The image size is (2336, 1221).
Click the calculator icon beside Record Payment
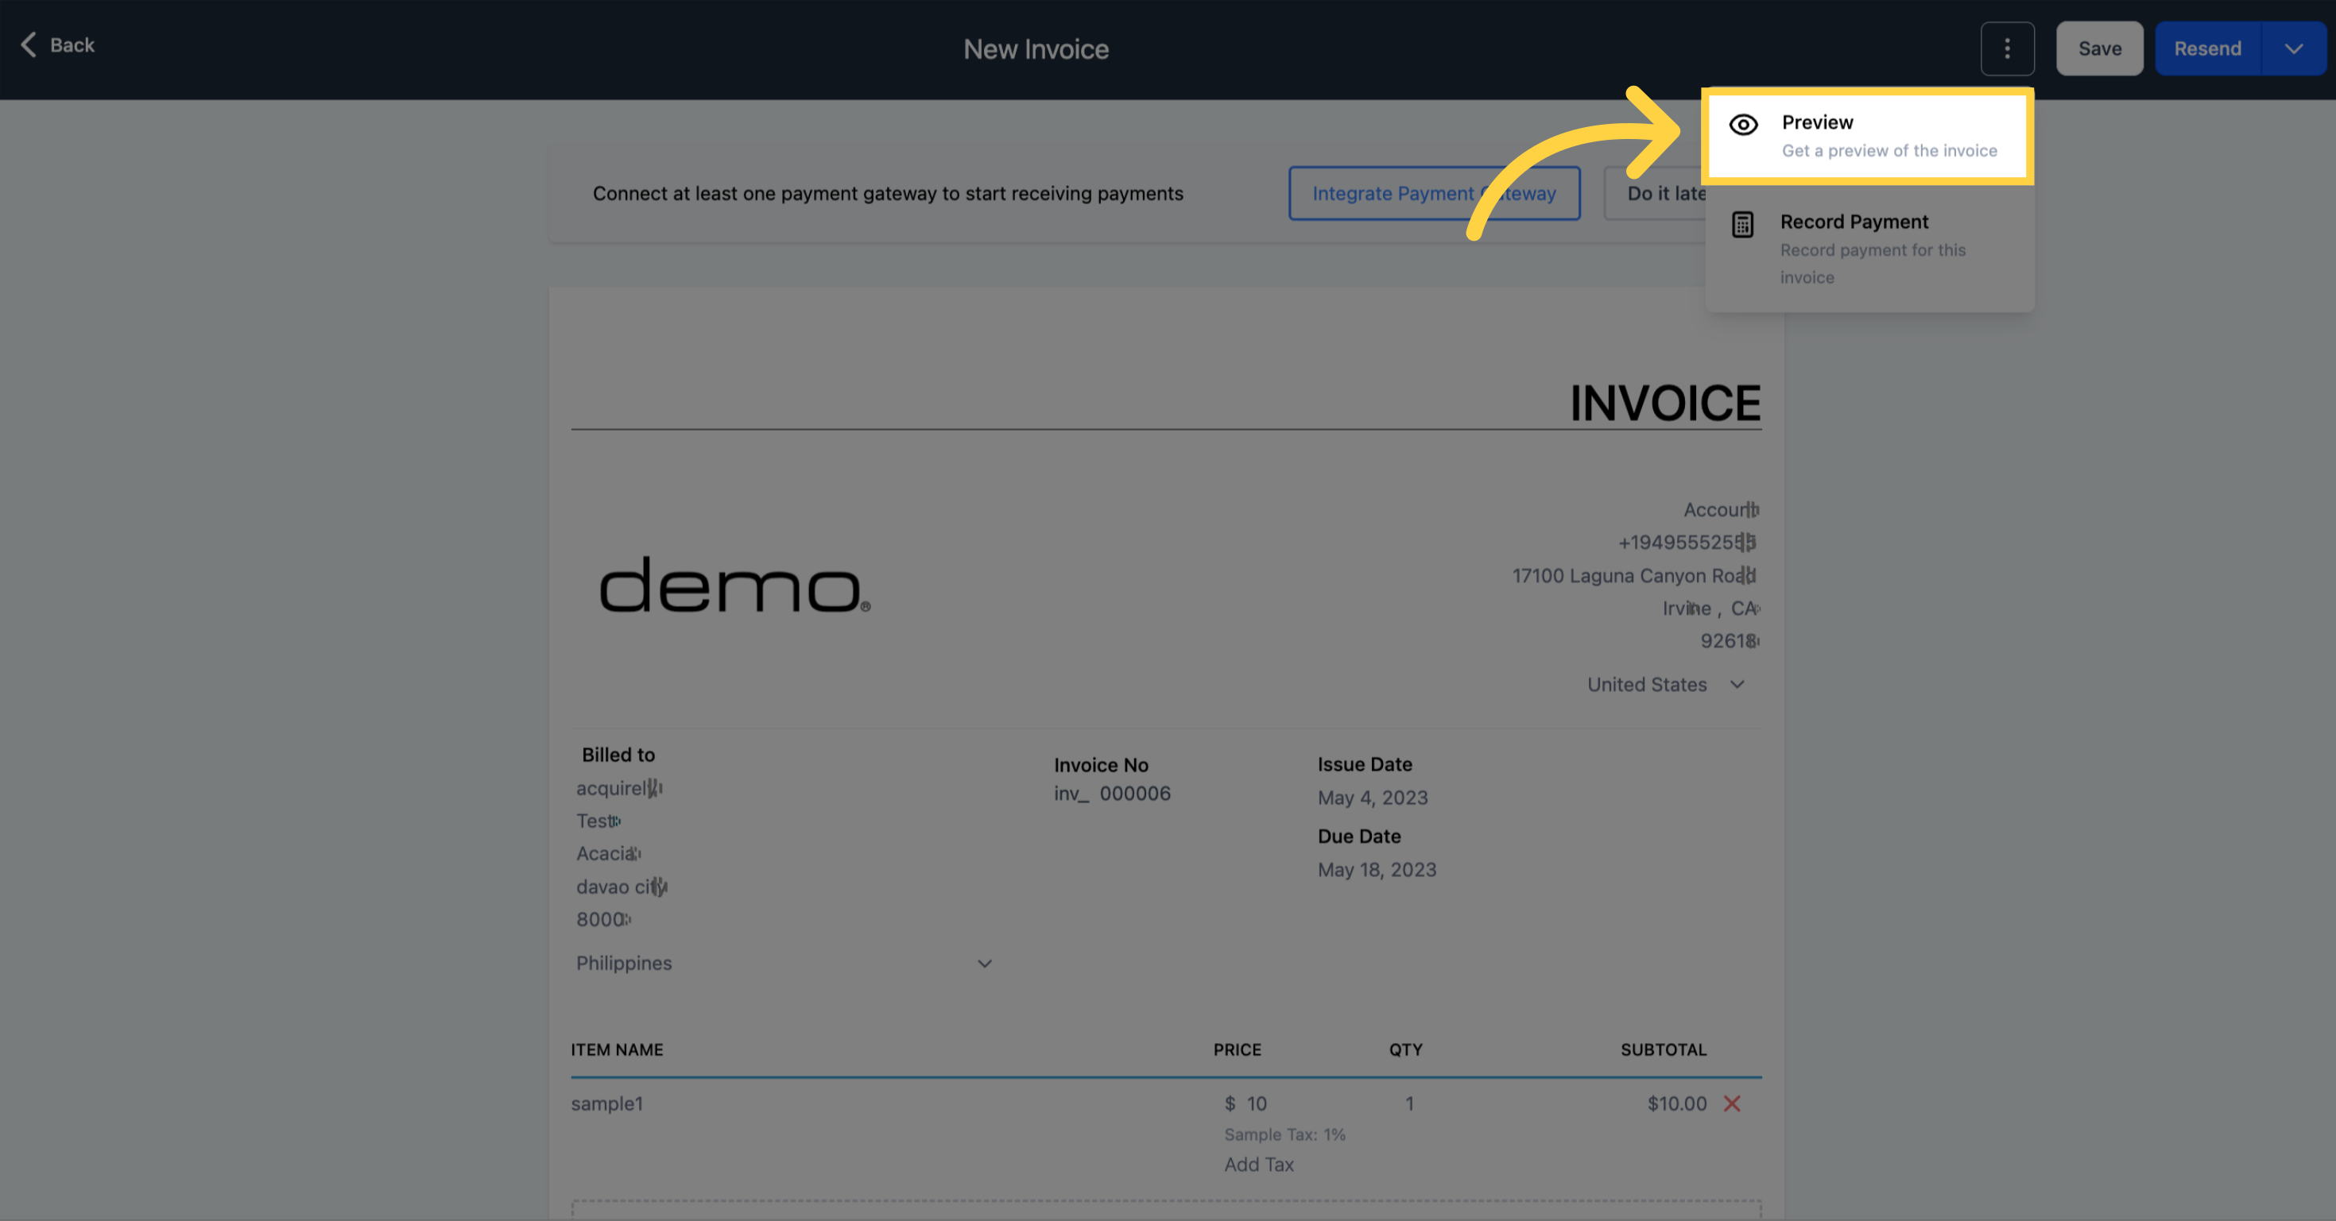(x=1742, y=225)
